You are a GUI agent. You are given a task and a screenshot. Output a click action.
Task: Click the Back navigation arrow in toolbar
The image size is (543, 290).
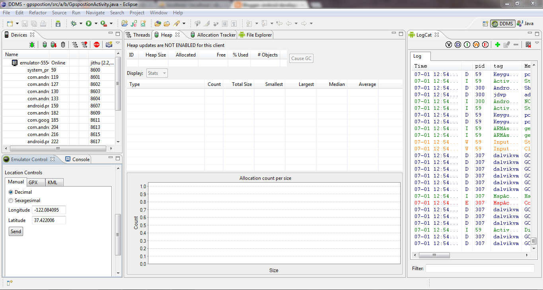tap(289, 23)
